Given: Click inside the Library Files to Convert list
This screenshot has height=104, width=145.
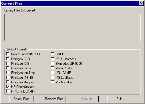Looking at the screenshot, I should pyautogui.click(x=72, y=28).
